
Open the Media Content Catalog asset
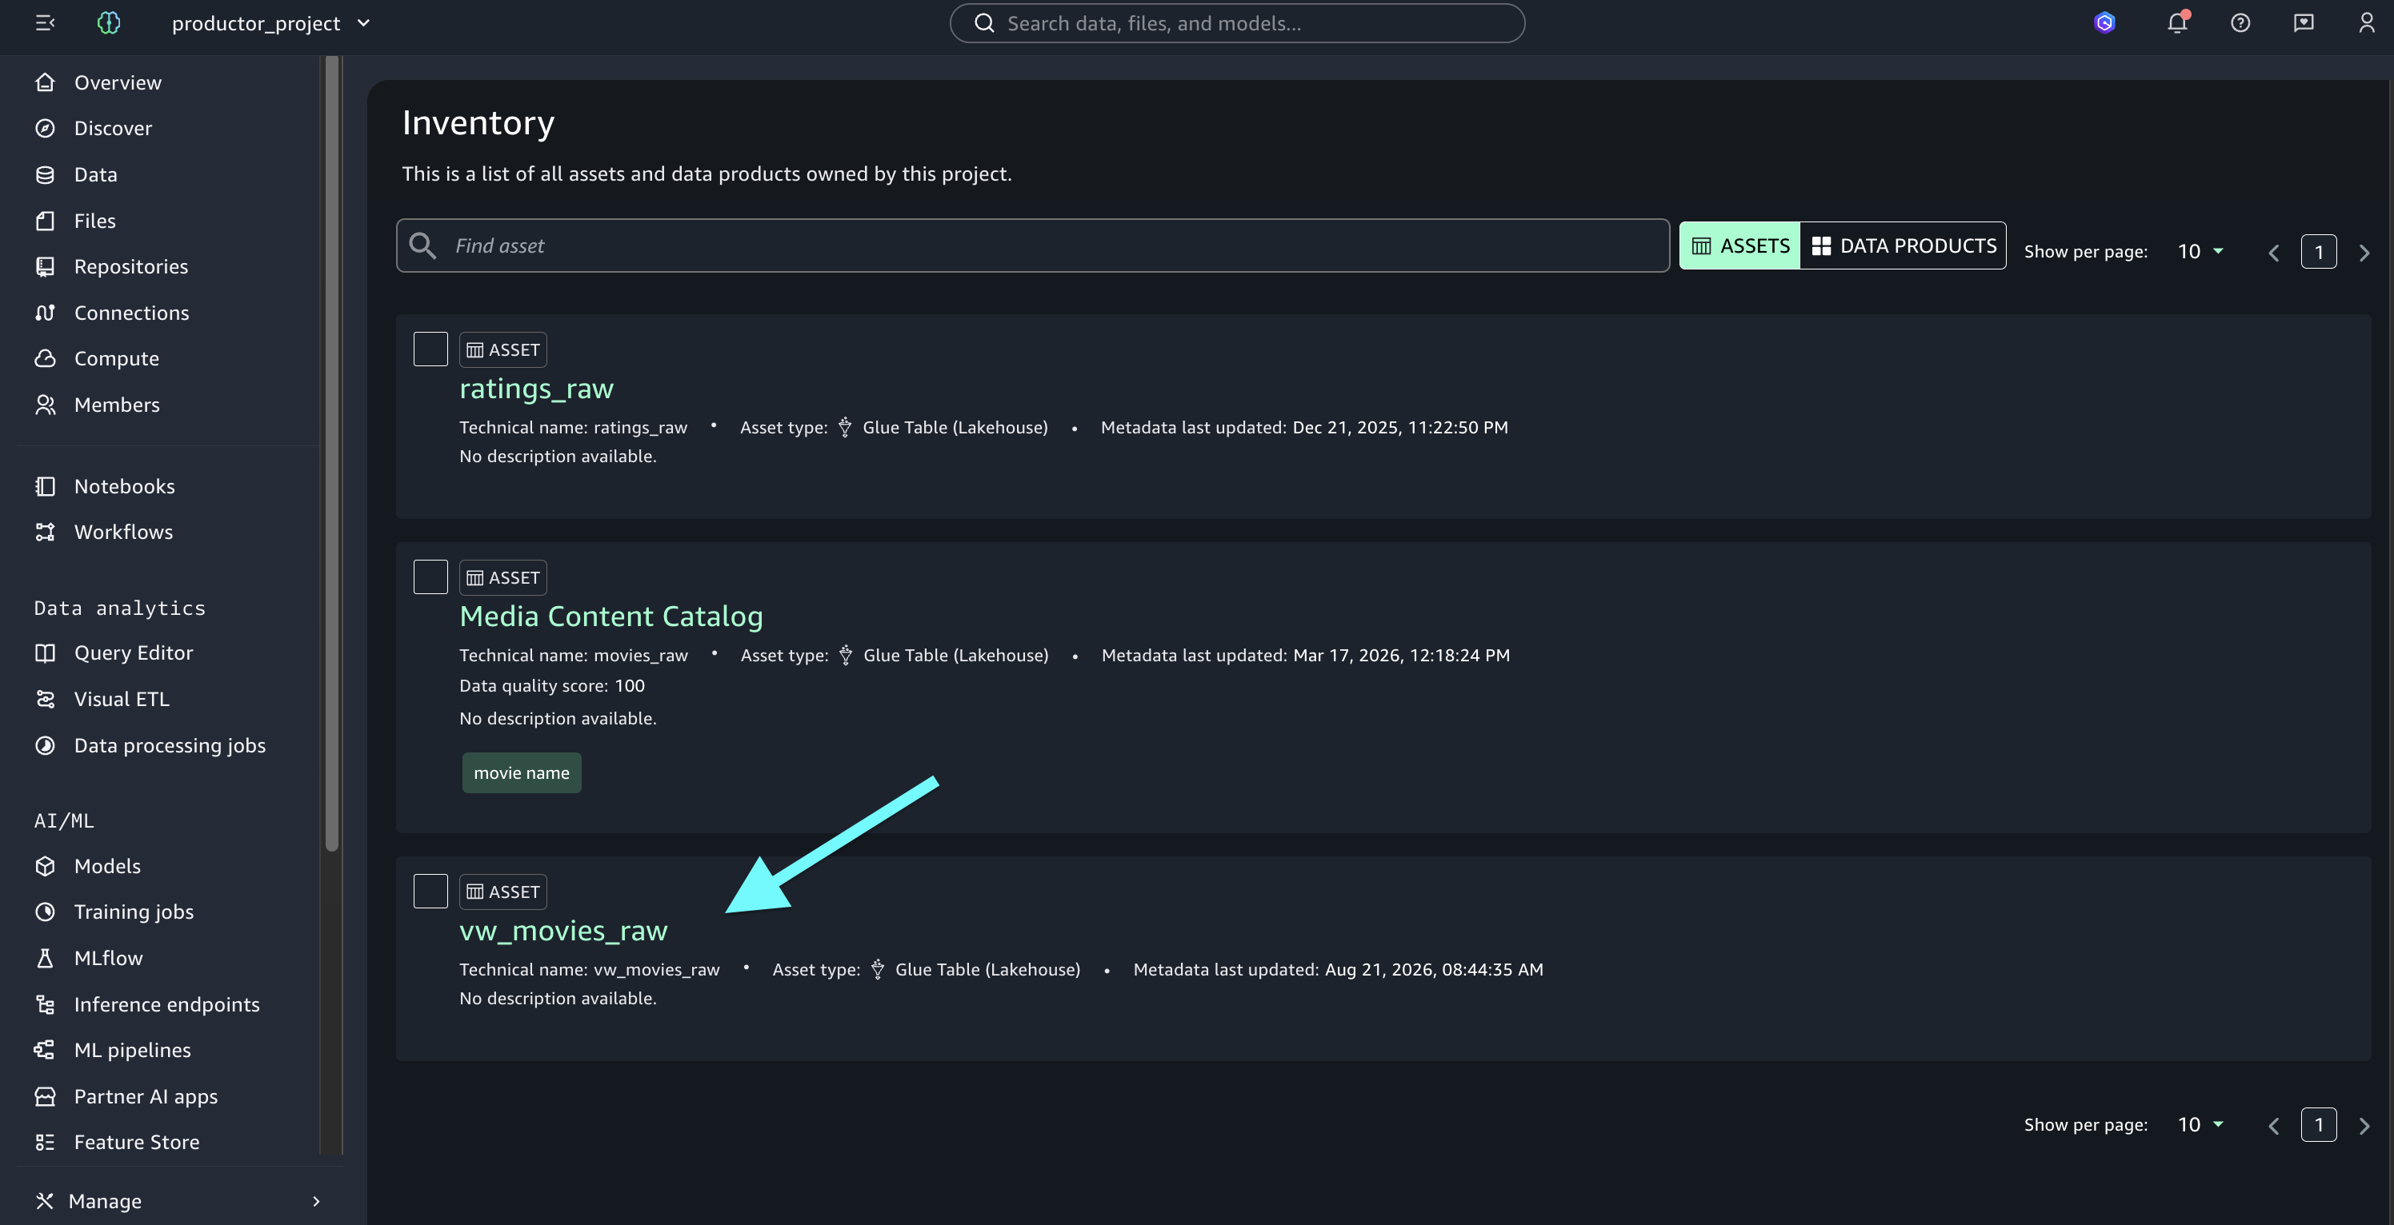(x=611, y=616)
